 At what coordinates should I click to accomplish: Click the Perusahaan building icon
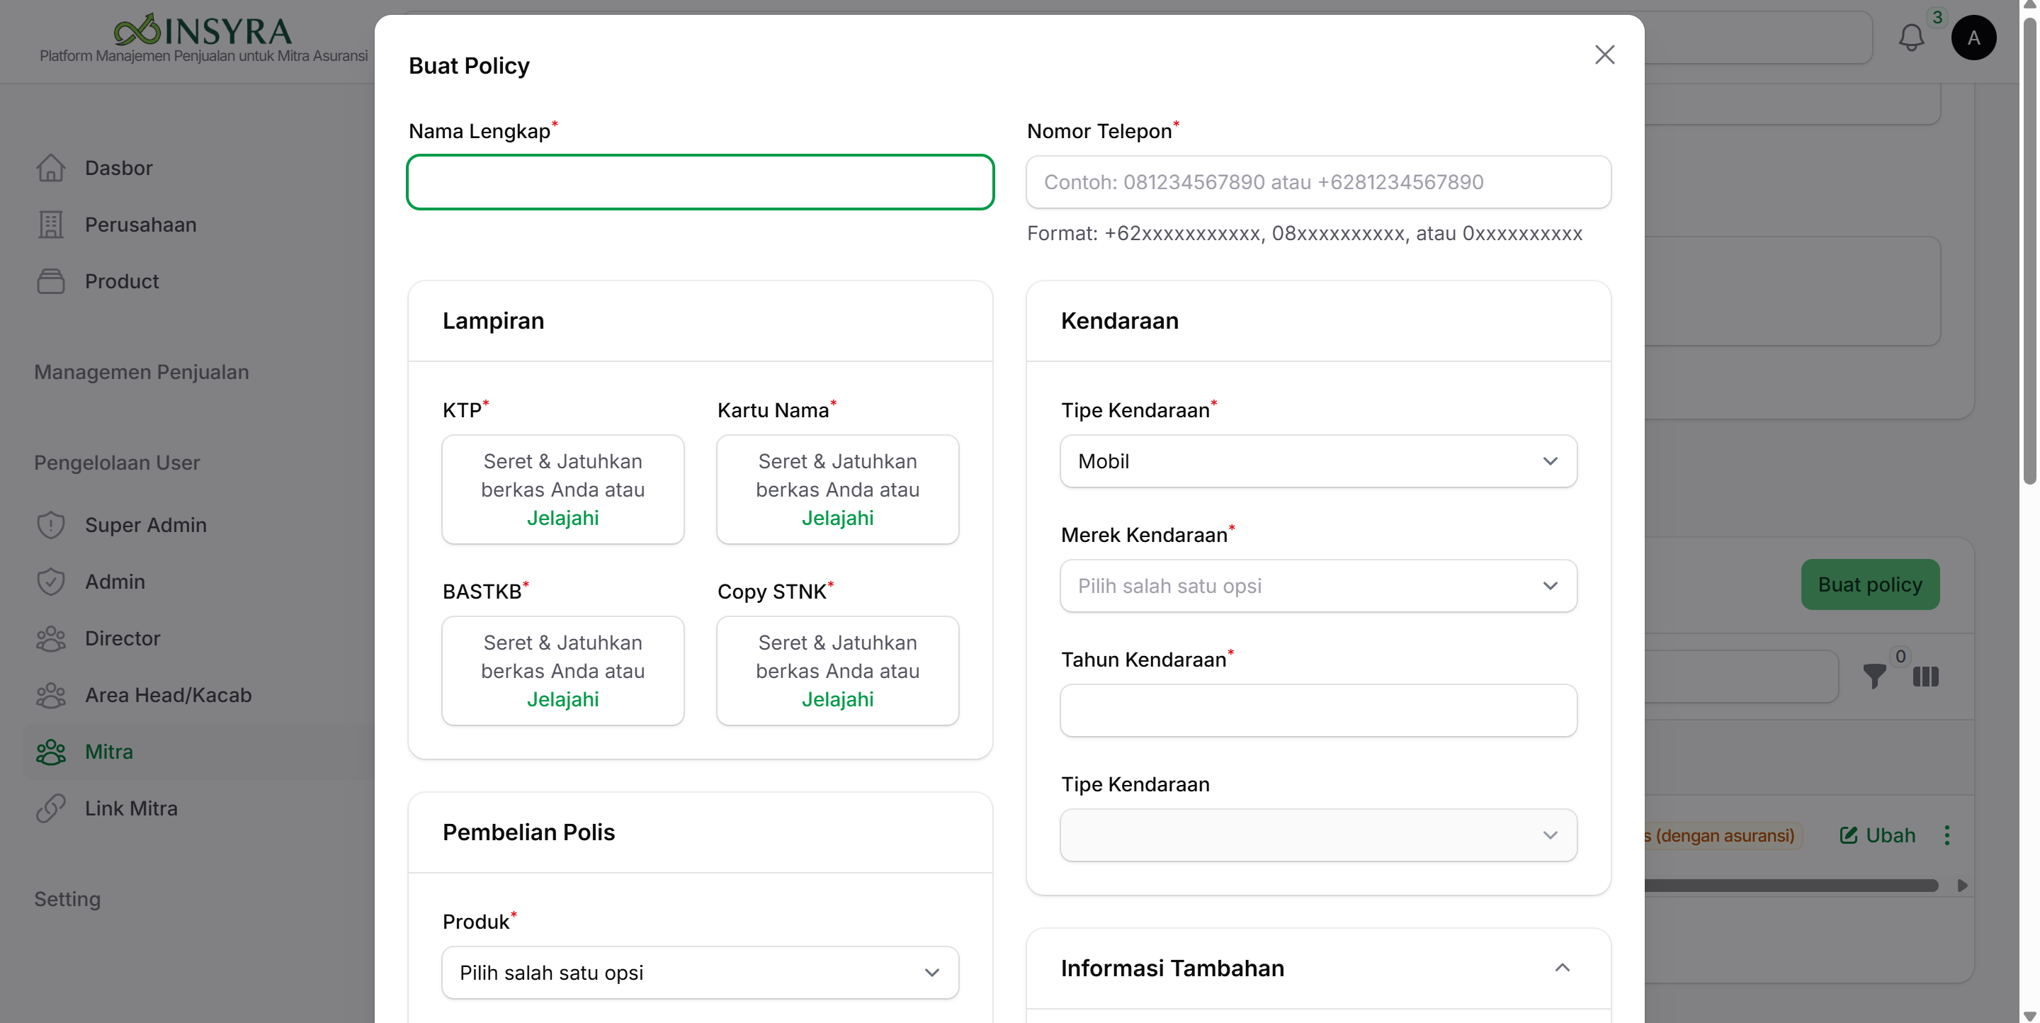[x=51, y=225]
